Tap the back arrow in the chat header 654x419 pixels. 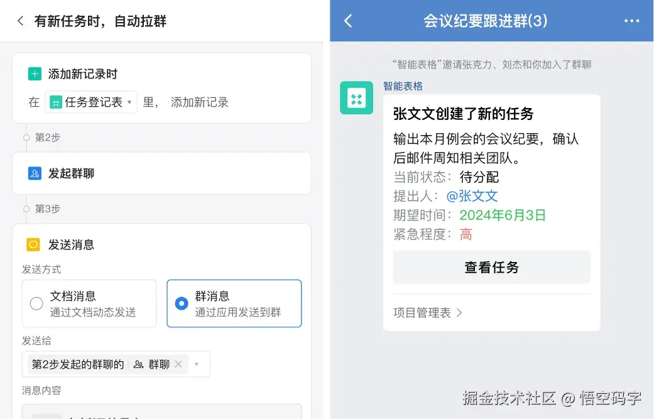coord(349,21)
